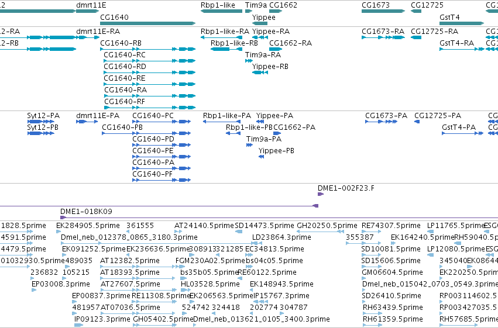The width and height of the screenshot is (498, 328).
Task: Select protein Syt12-PB
Action: pos(41,133)
